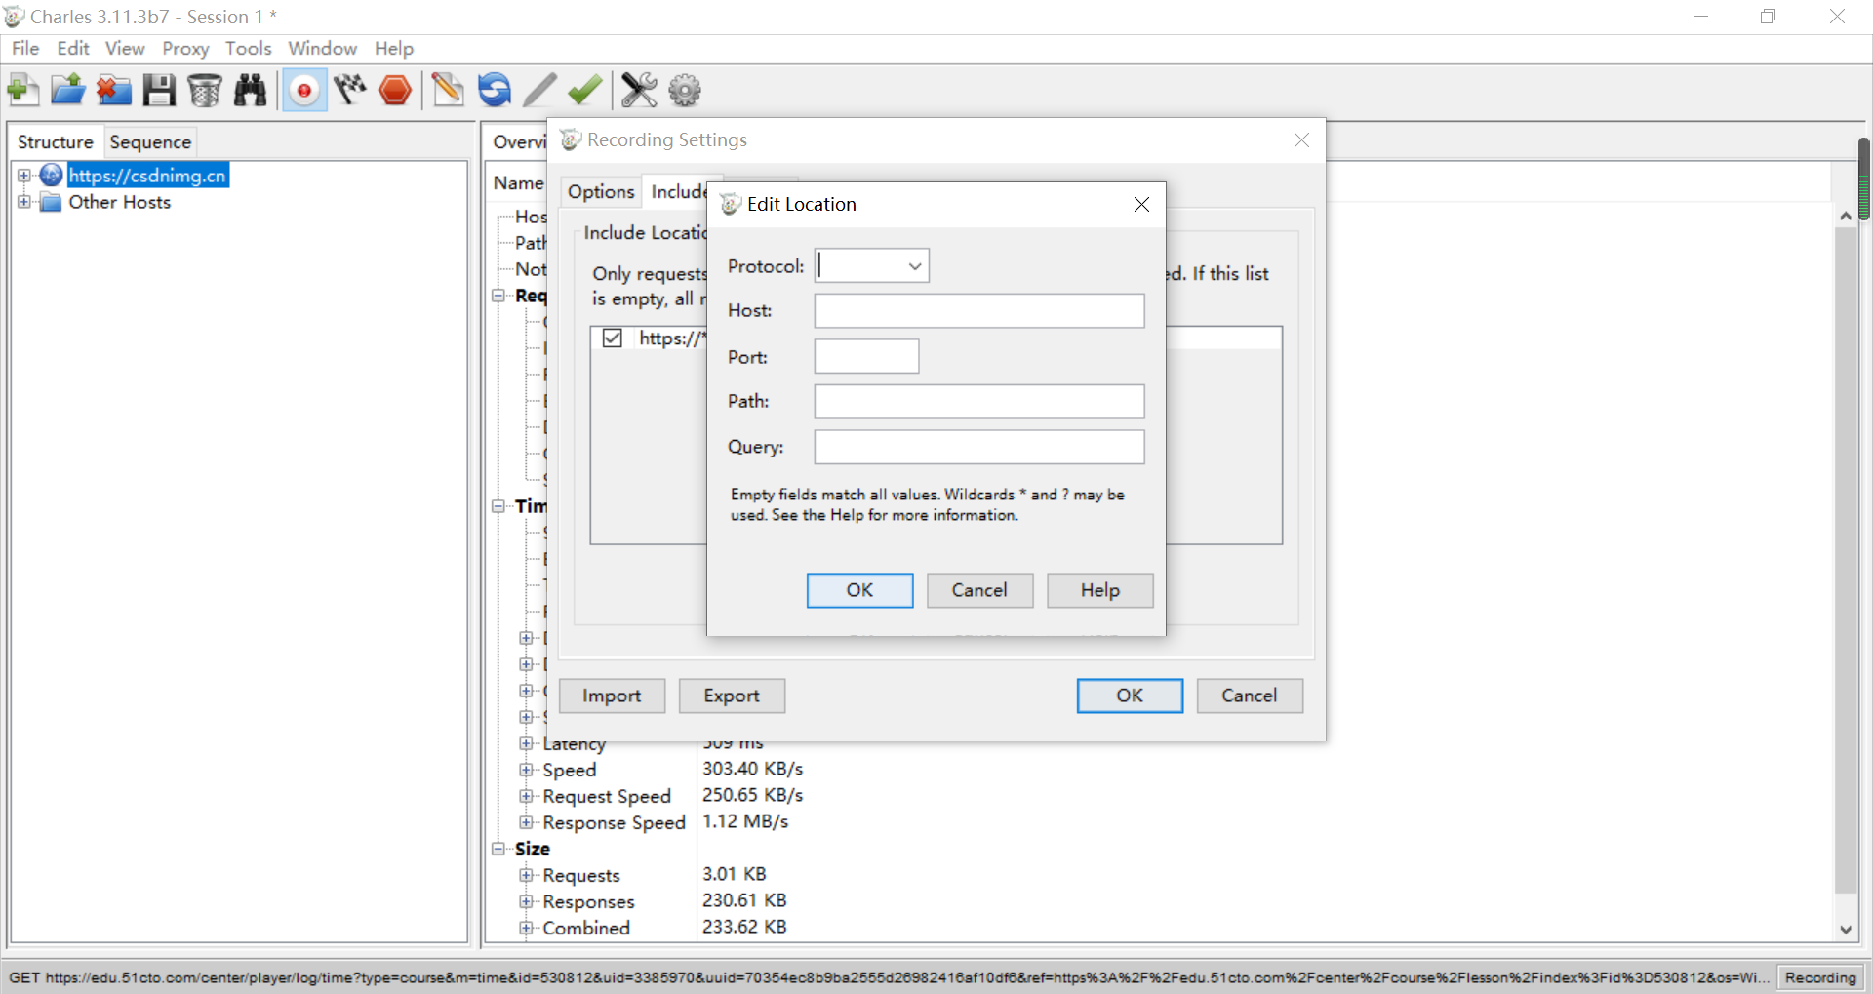Click the Charles app icon in title bar
The image size is (1873, 994).
[x=15, y=17]
